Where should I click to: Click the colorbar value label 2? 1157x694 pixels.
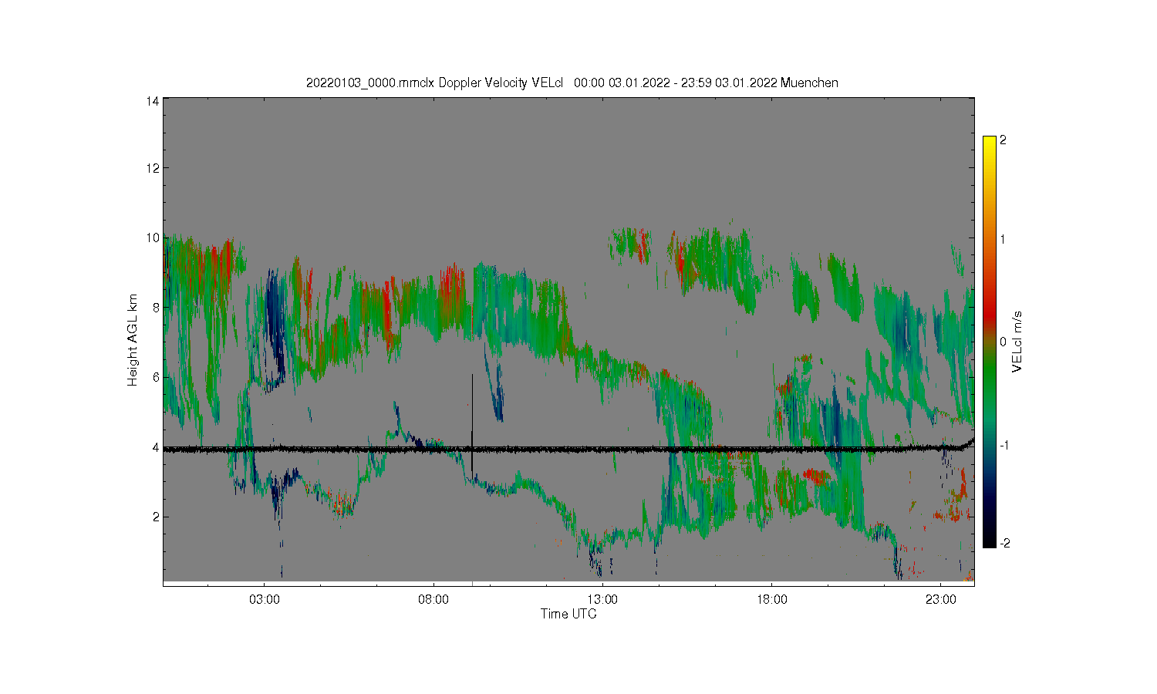click(x=1003, y=140)
